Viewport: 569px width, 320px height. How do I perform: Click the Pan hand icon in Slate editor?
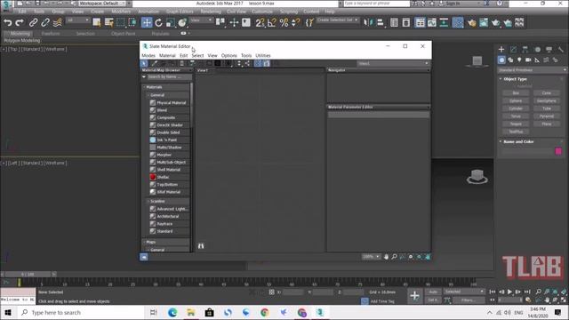[x=386, y=257]
